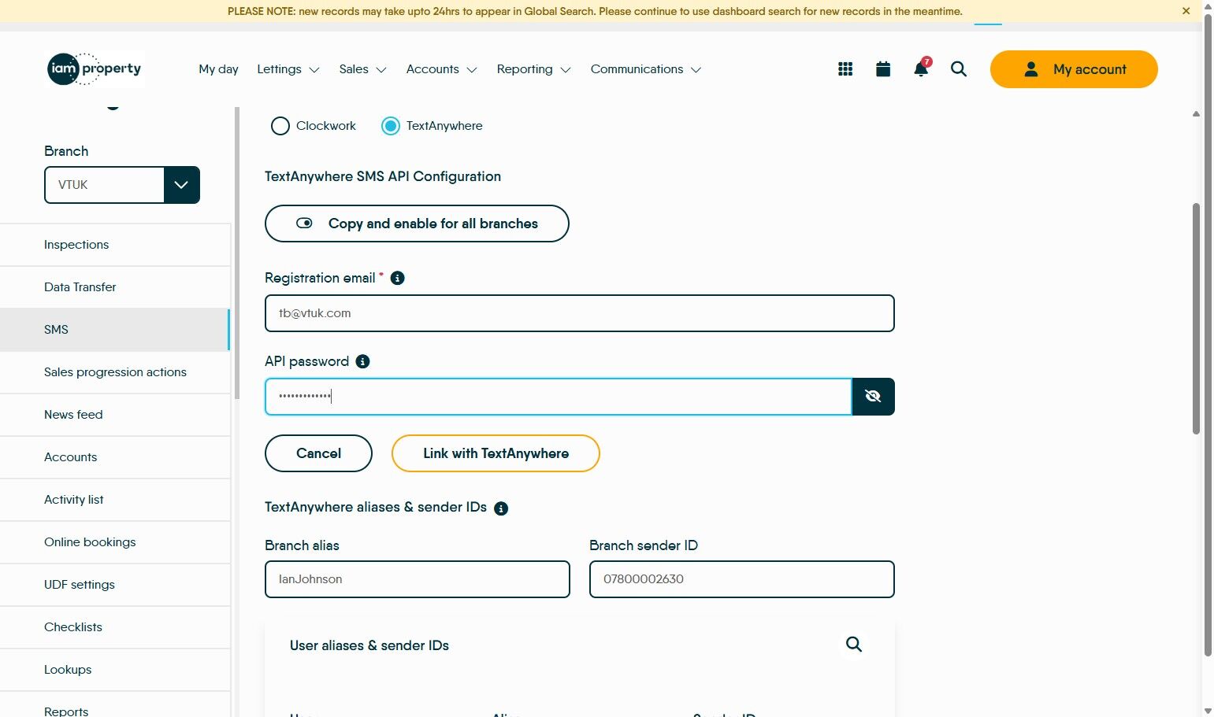
Task: Click Copy and enable for all branches
Action: 417,224
